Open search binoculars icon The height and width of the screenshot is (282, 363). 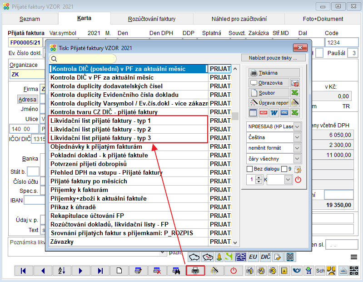pyautogui.click(x=176, y=271)
